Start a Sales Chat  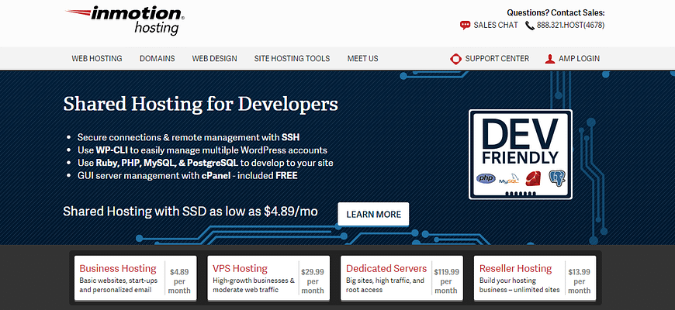496,26
